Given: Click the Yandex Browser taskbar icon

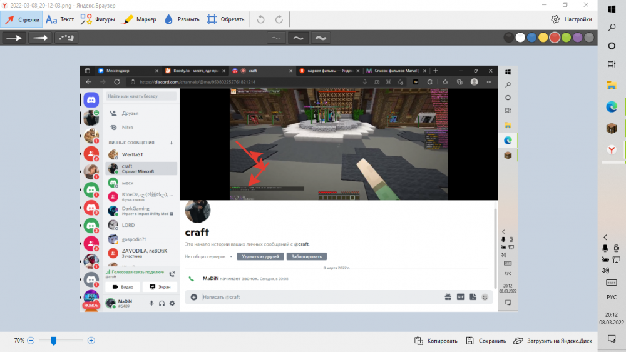Looking at the screenshot, I should [x=612, y=150].
